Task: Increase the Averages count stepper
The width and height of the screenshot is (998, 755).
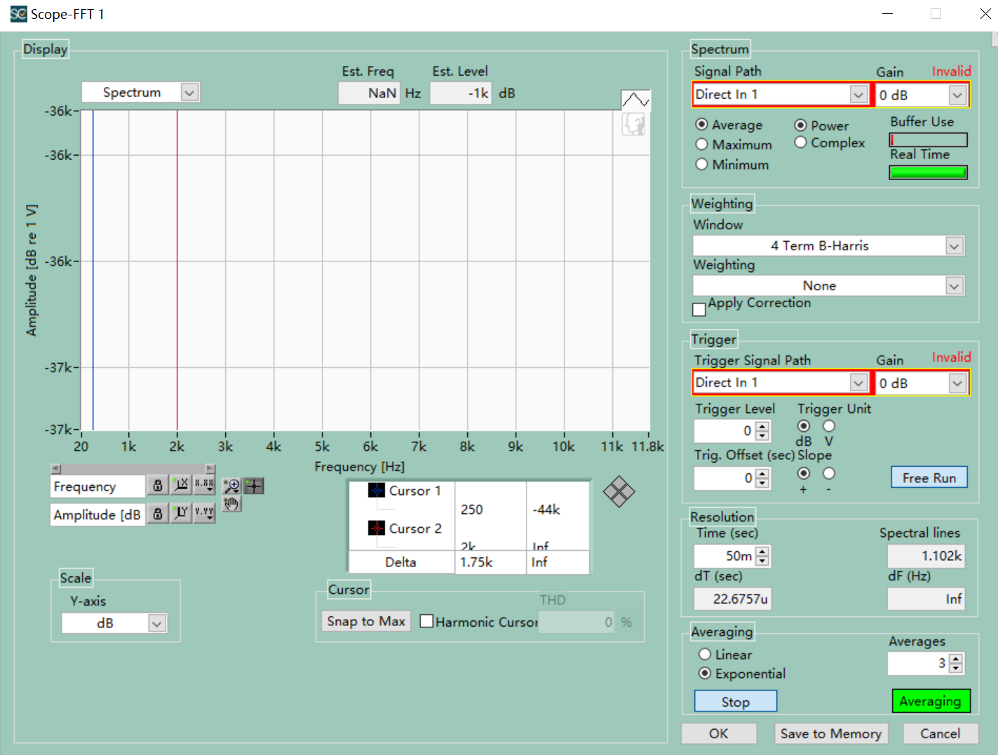Action: [956, 659]
